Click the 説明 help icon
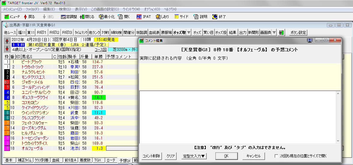The height and width of the screenshot is (165, 353). click(200, 17)
